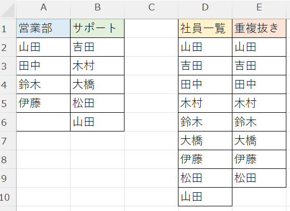Select cell A5 containing 伊藤

click(43, 103)
